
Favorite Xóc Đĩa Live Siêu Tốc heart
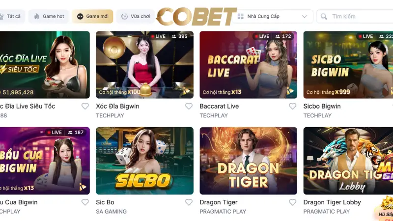point(85,106)
